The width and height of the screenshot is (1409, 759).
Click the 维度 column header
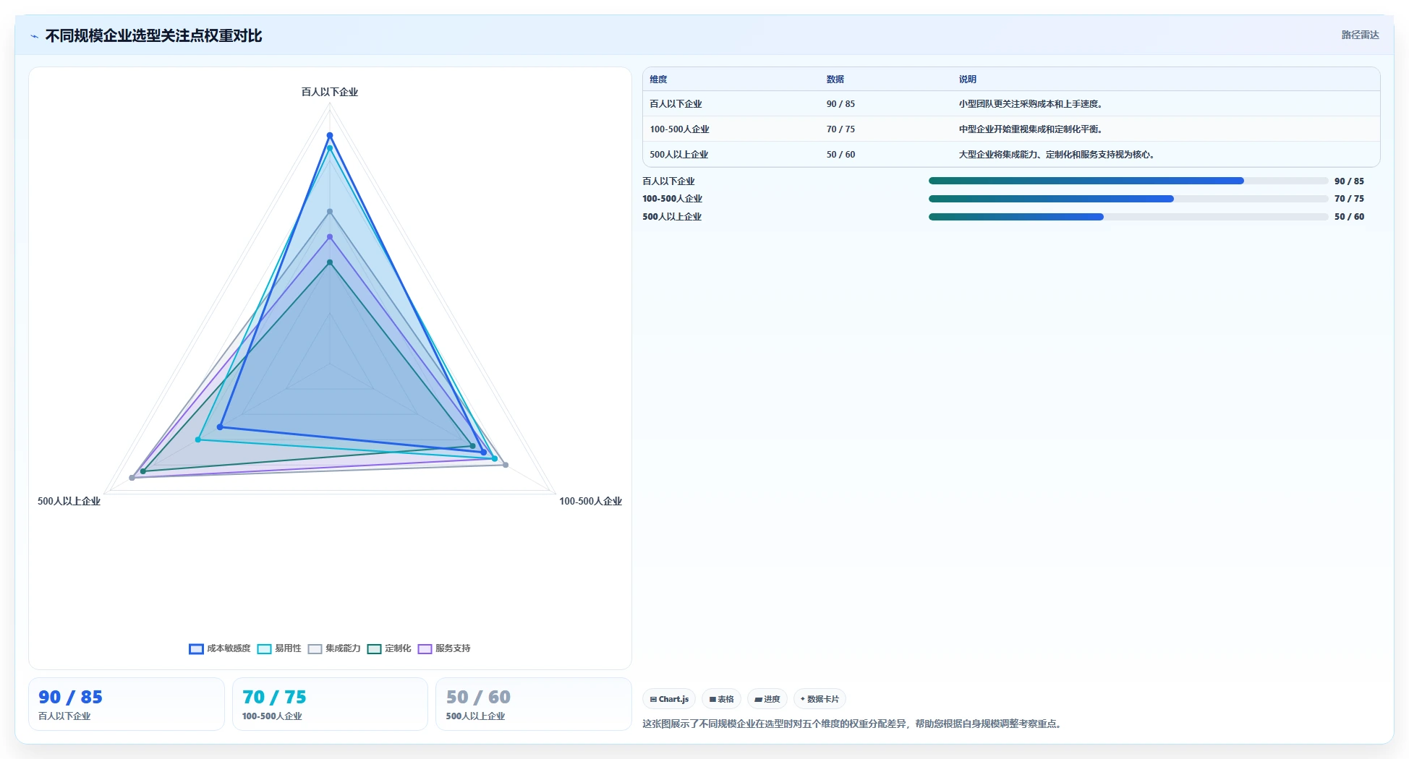[x=658, y=80]
